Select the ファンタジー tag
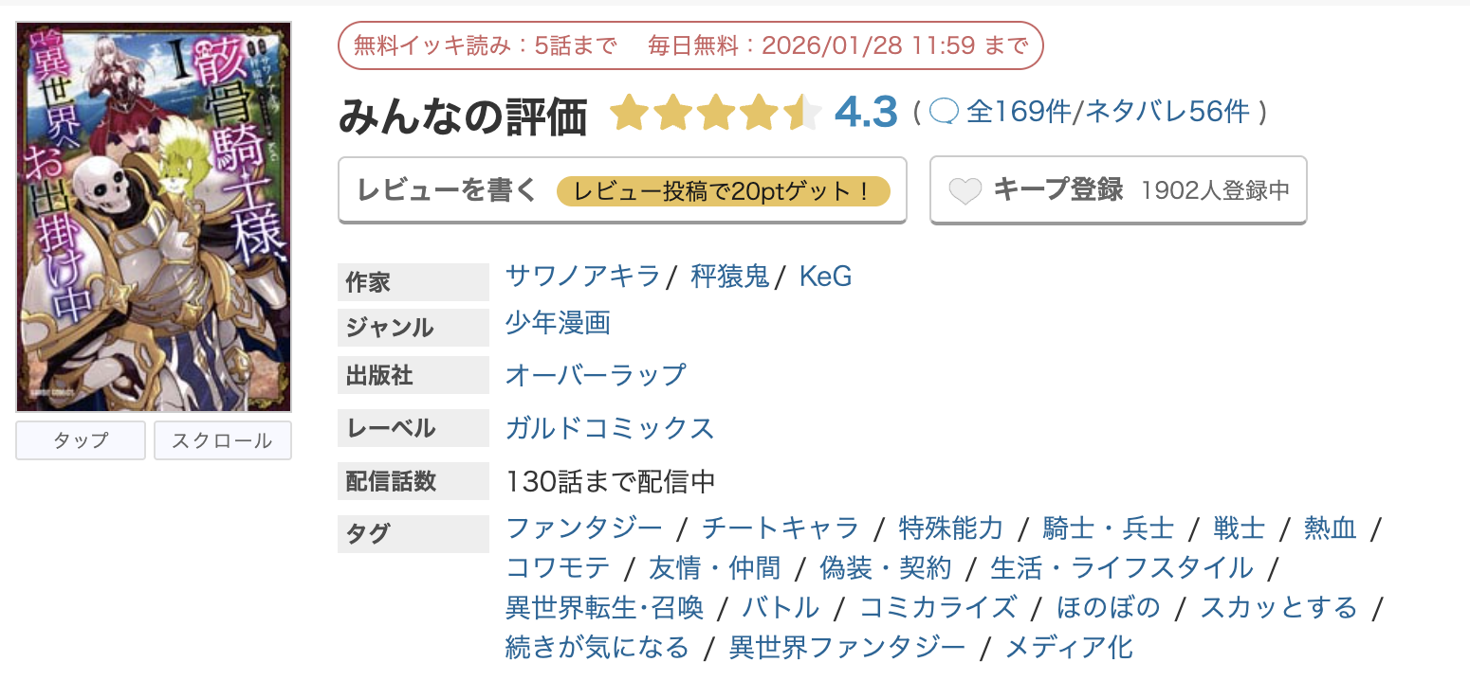1470x680 pixels. tap(584, 528)
